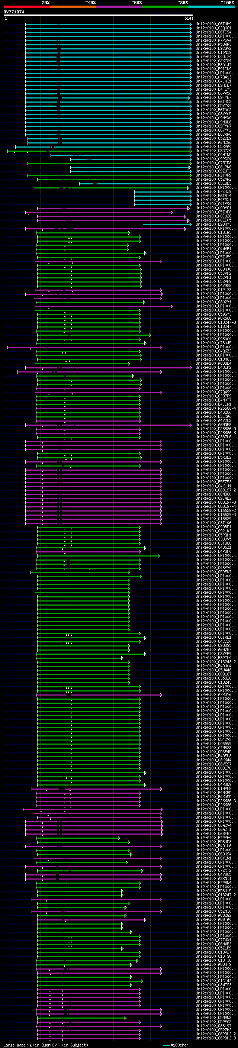Select hit label UniRef100_B9HCB7

tap(213, 86)
